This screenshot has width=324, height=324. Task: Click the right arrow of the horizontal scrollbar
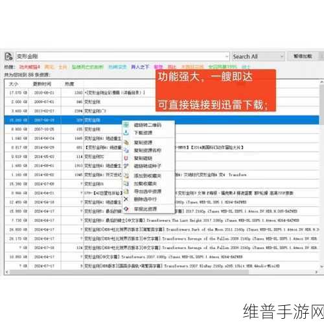316,272
